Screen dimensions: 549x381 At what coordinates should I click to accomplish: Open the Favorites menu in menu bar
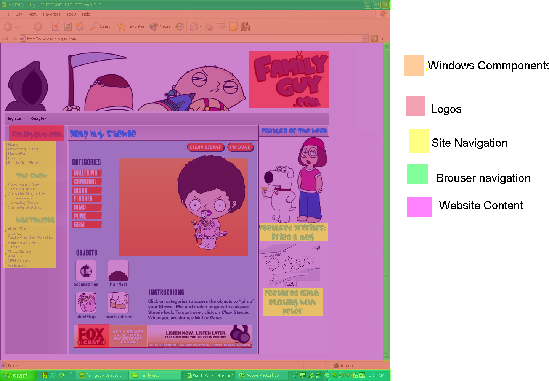51,14
